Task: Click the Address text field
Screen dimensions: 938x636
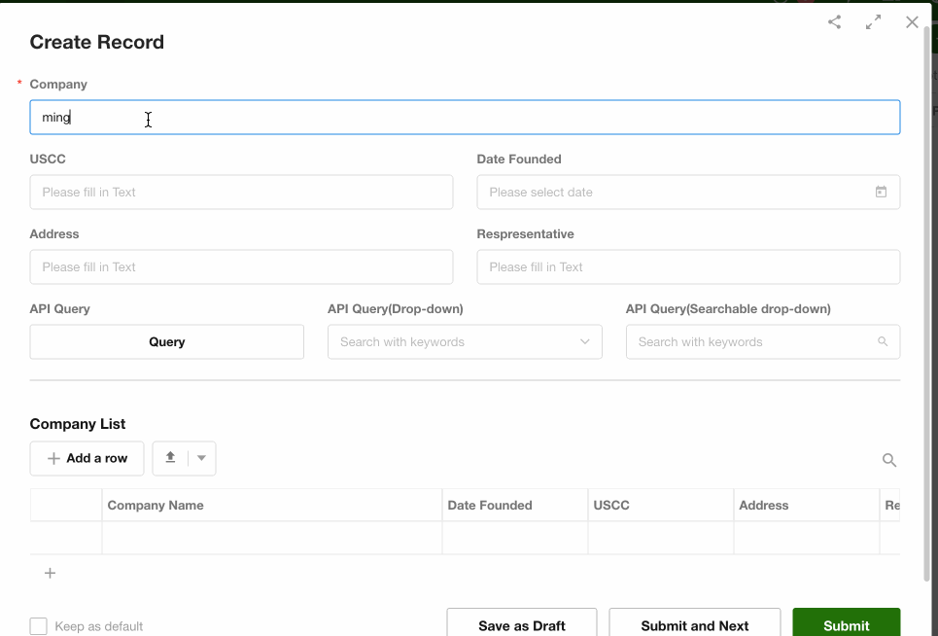Action: point(241,266)
